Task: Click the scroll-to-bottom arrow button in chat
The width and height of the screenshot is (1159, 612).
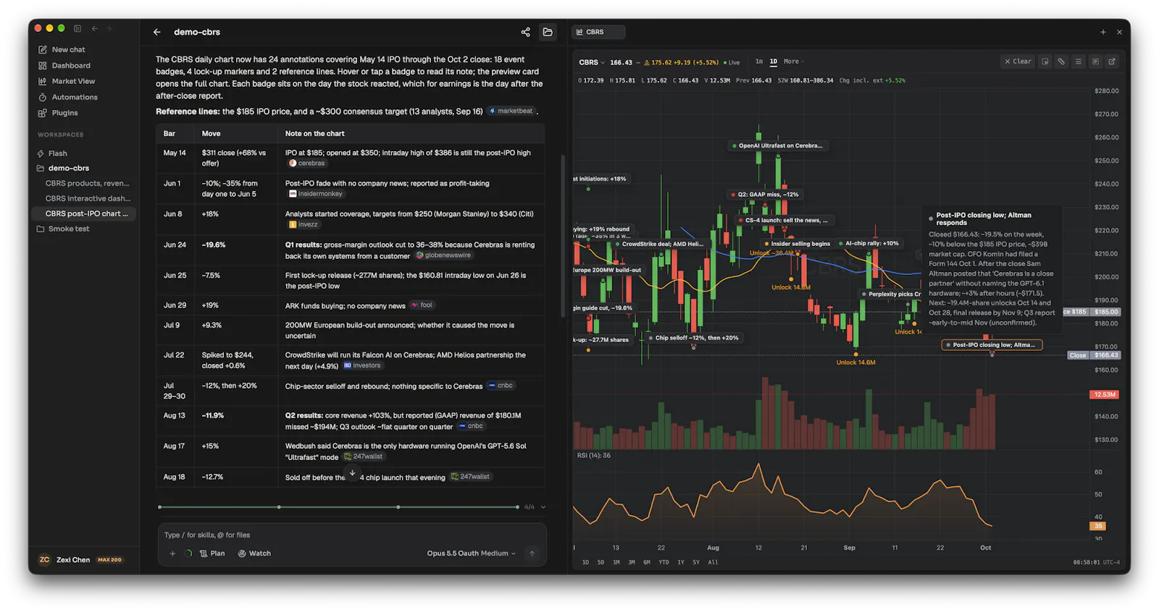Action: click(352, 473)
